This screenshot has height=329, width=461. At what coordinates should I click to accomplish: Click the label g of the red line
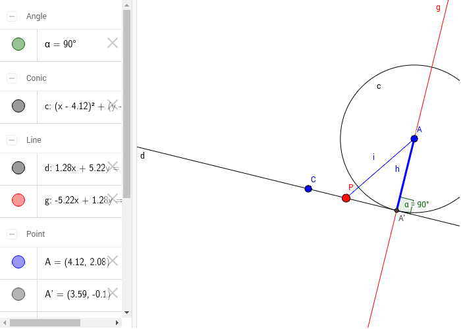click(439, 7)
